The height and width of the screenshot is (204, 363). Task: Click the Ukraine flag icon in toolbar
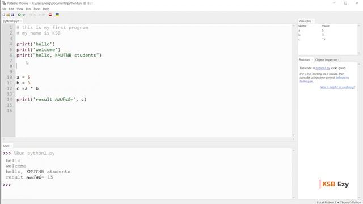[x=57, y=15]
